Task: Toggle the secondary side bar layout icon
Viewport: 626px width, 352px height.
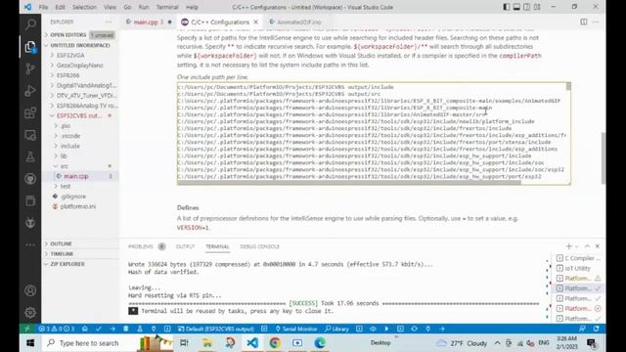Action: pyautogui.click(x=527, y=7)
